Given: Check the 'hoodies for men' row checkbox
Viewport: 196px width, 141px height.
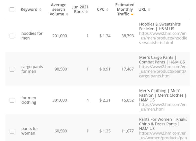Looking at the screenshot, I should point(12,36).
